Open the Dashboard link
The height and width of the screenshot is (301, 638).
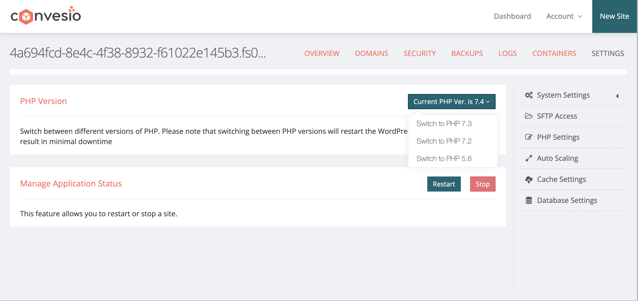[x=512, y=16]
